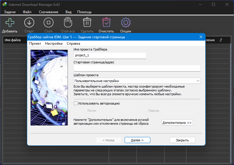Open the Справка menu in grabber dialog
The image size is (234, 165).
point(73,44)
